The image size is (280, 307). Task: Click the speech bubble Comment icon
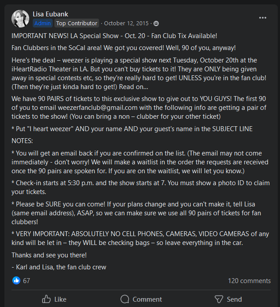tap(125, 299)
